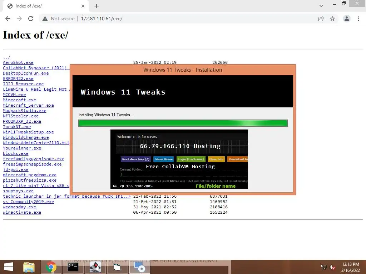Open Chrome's three-dot menu

click(358, 19)
